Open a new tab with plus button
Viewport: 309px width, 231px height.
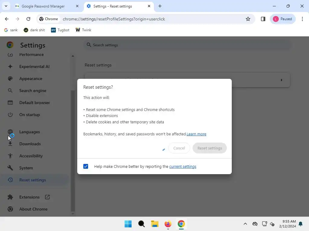pos(160,6)
